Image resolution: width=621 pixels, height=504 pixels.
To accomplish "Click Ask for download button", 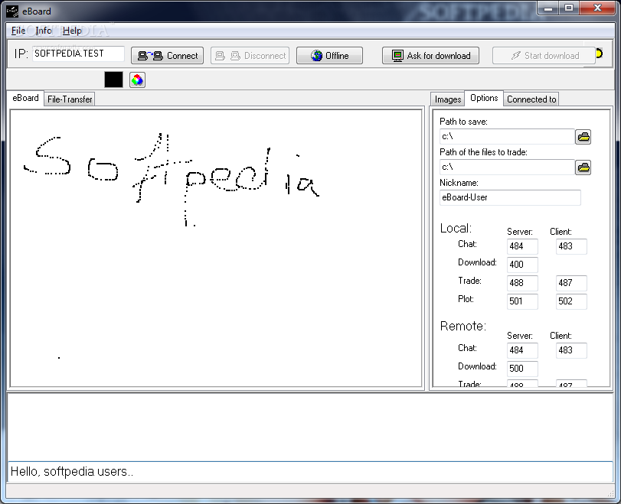I will pos(430,56).
